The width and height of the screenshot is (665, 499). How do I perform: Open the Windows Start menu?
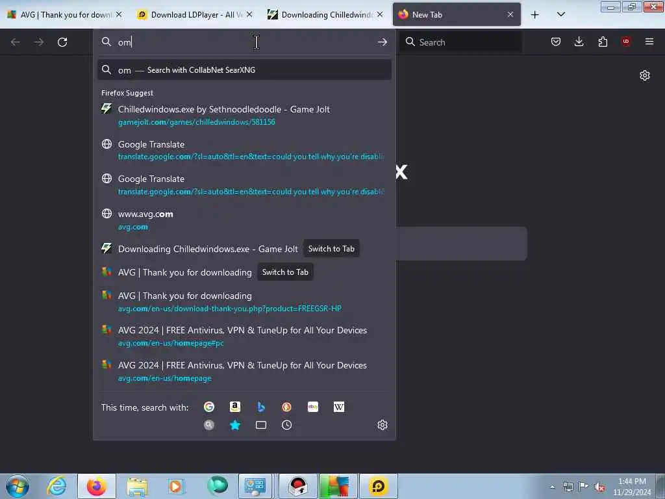[x=17, y=486]
